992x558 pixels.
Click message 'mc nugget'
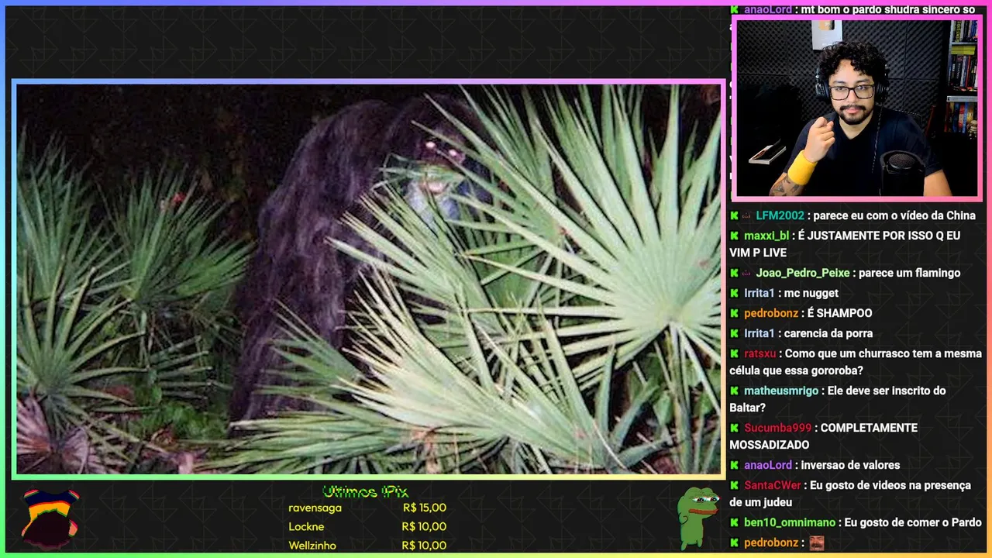[811, 293]
